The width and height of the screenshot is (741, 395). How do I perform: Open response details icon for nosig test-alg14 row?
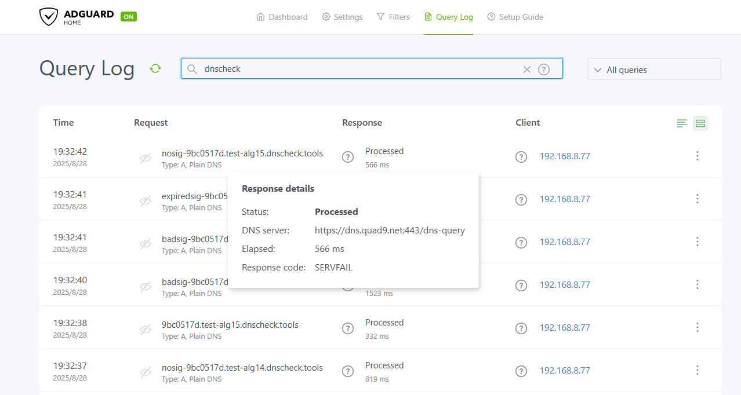click(348, 371)
